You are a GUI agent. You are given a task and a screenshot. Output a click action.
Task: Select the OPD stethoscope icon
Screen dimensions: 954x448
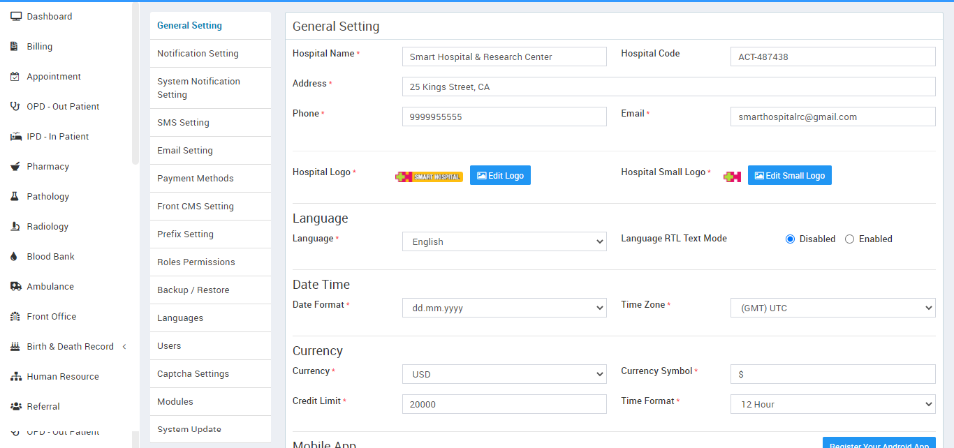(x=15, y=107)
